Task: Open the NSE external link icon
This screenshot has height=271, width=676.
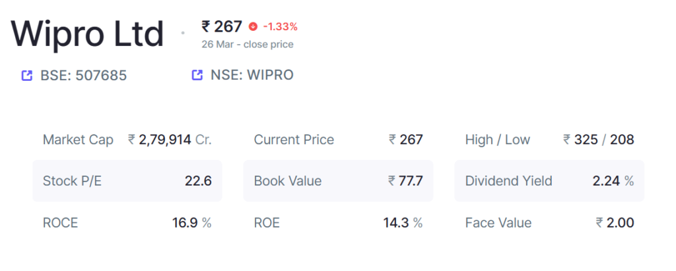Action: (x=197, y=75)
